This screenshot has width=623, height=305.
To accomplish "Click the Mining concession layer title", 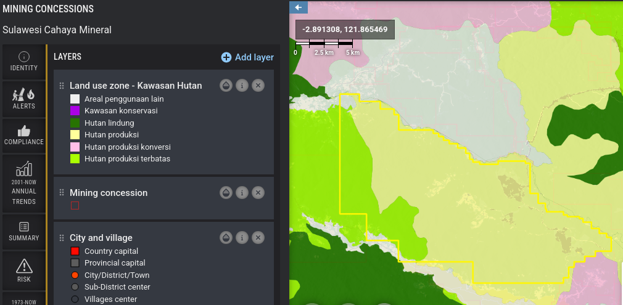I will point(109,193).
